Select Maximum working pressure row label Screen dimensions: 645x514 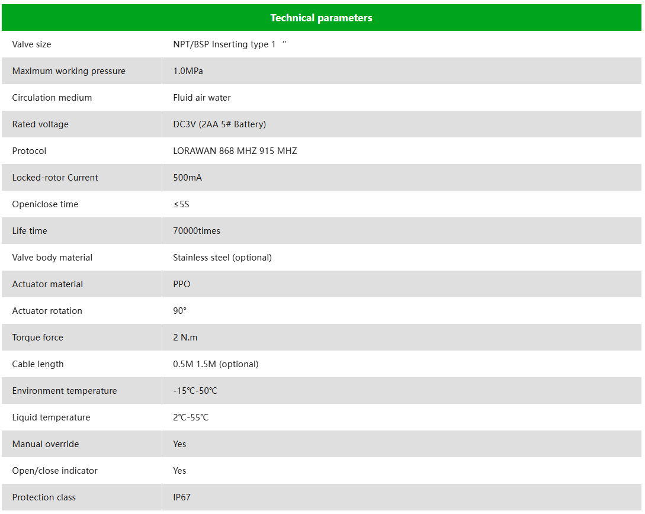click(69, 70)
